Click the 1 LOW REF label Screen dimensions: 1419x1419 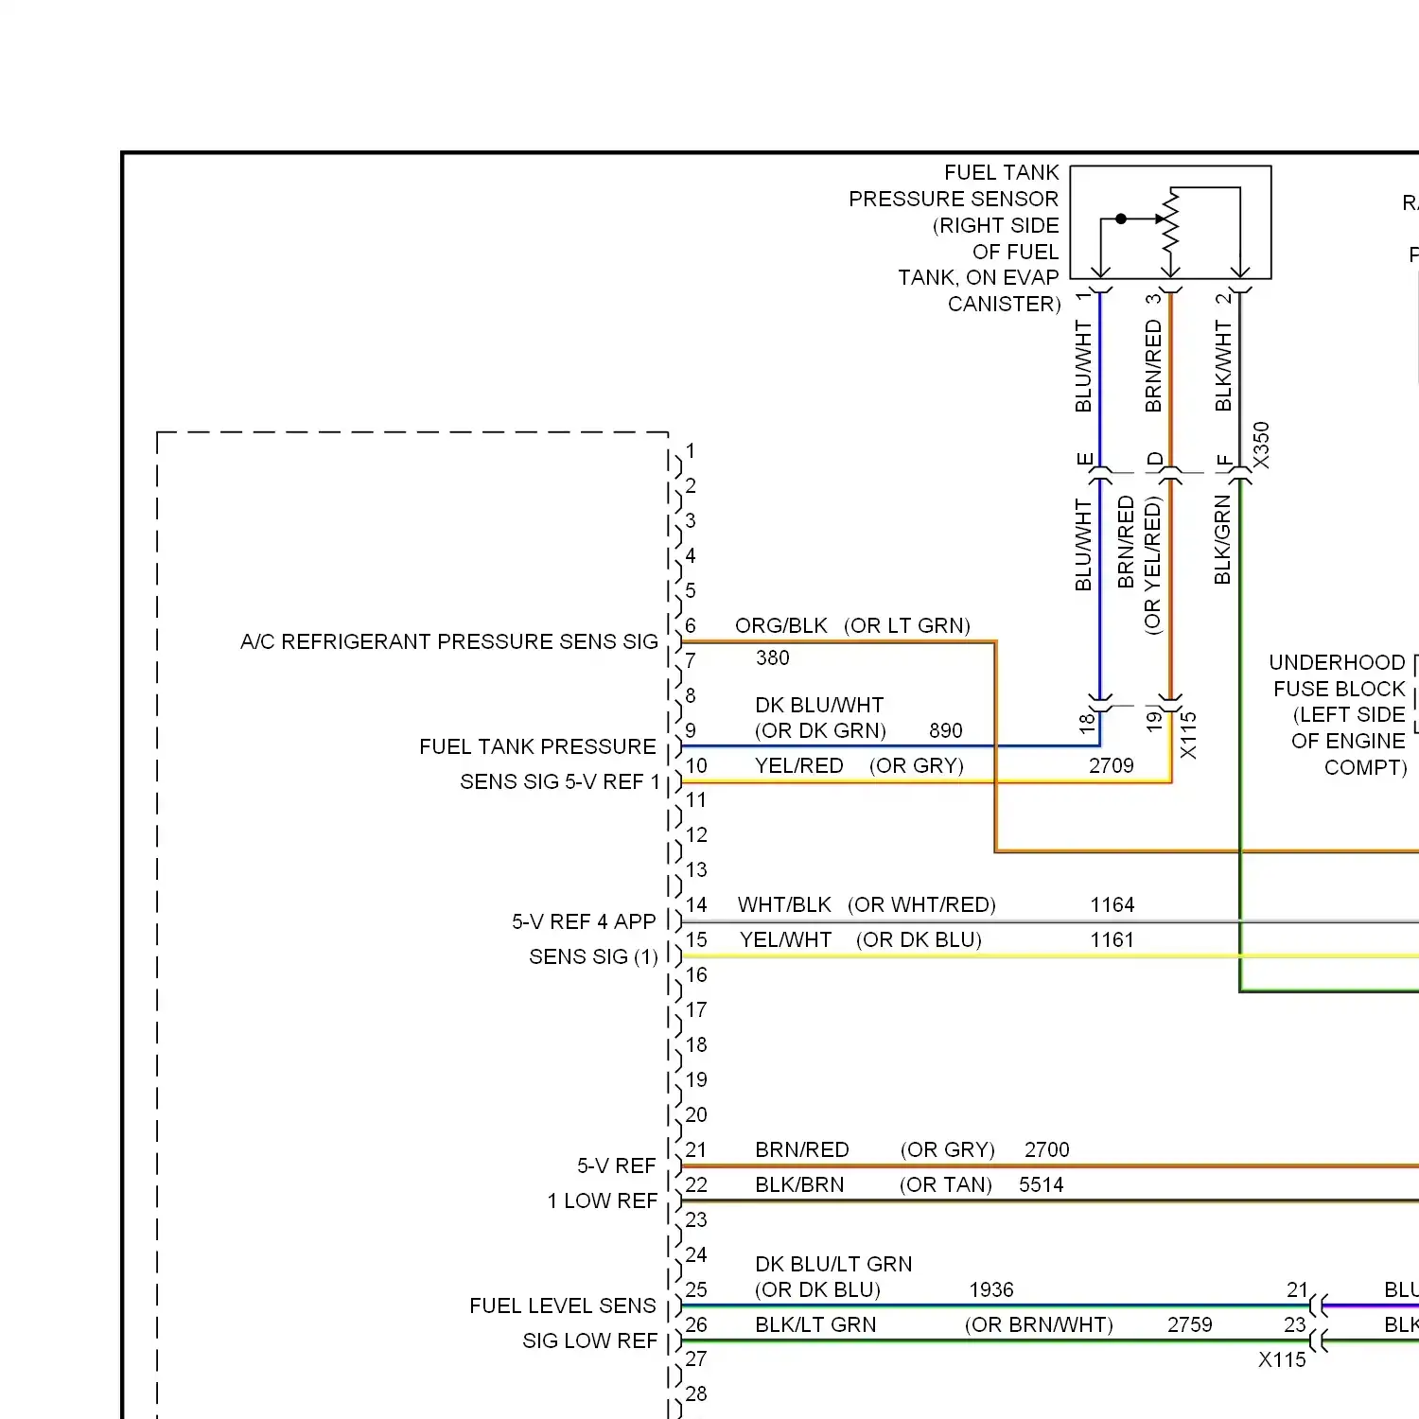602,1200
